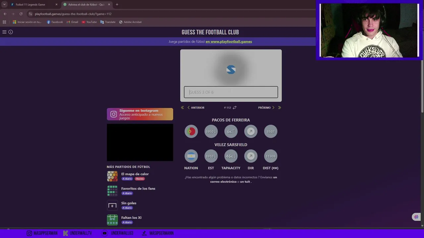Click the 1910 established hint circle

click(211, 156)
